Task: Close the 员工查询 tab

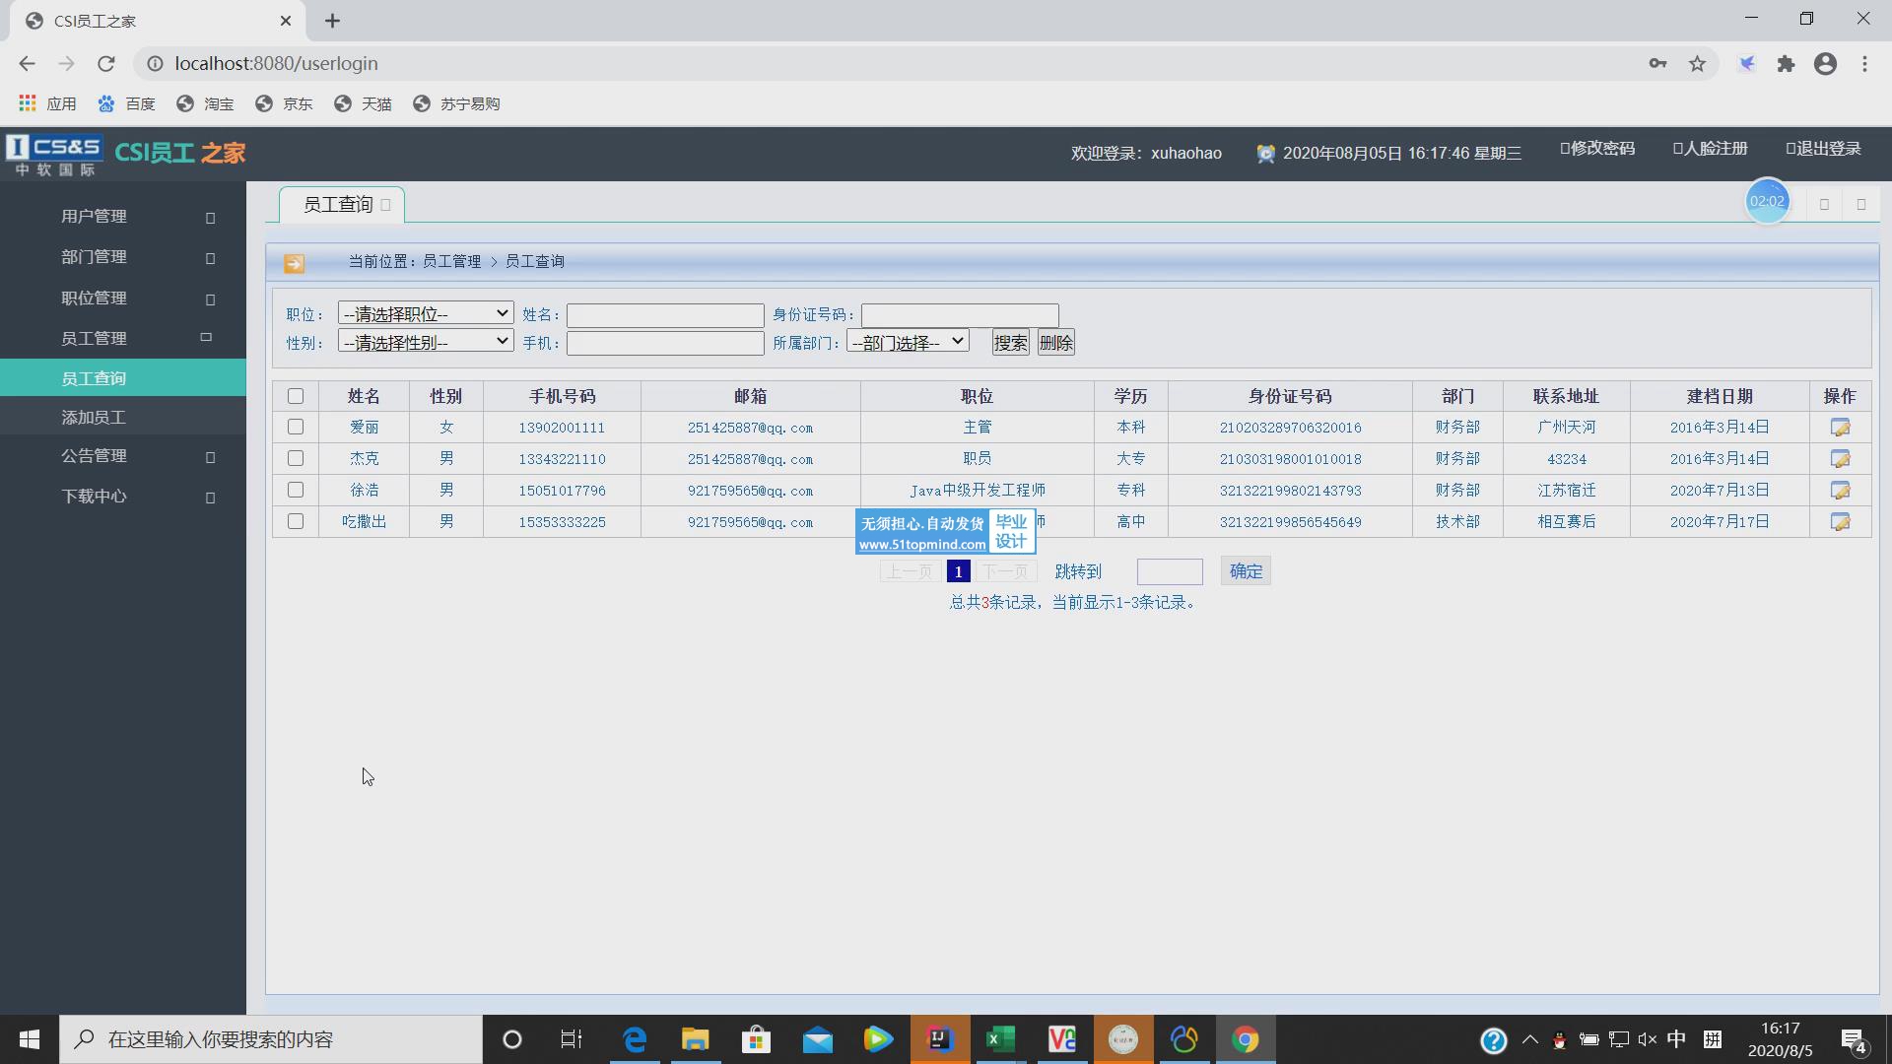Action: 385,205
